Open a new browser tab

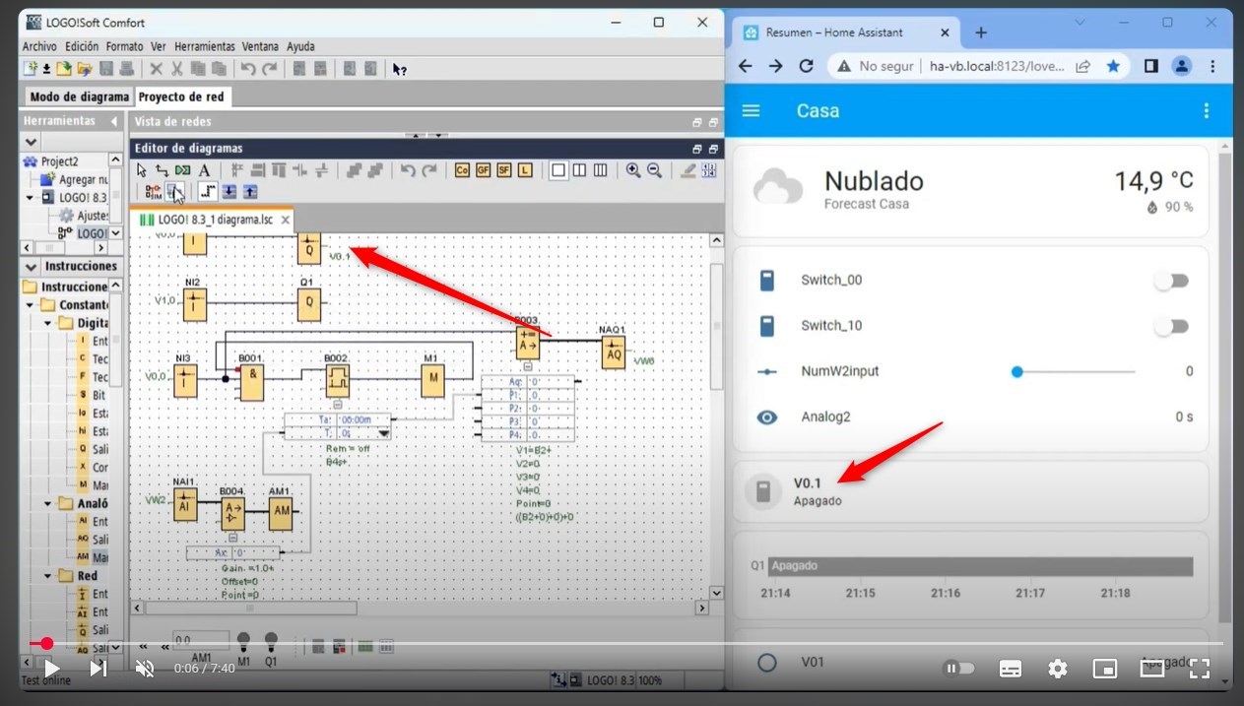click(x=981, y=32)
